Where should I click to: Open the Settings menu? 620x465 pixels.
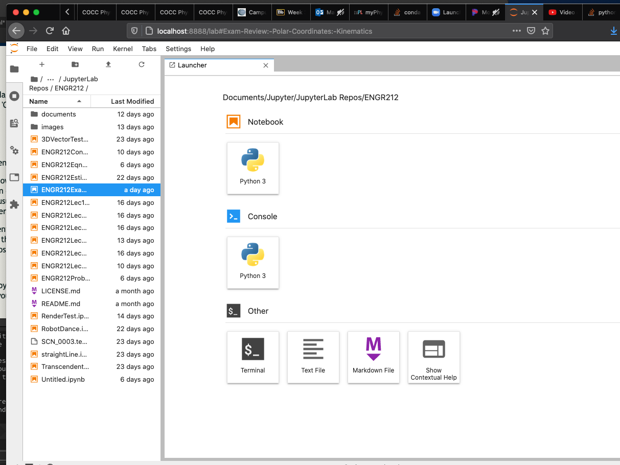click(178, 49)
